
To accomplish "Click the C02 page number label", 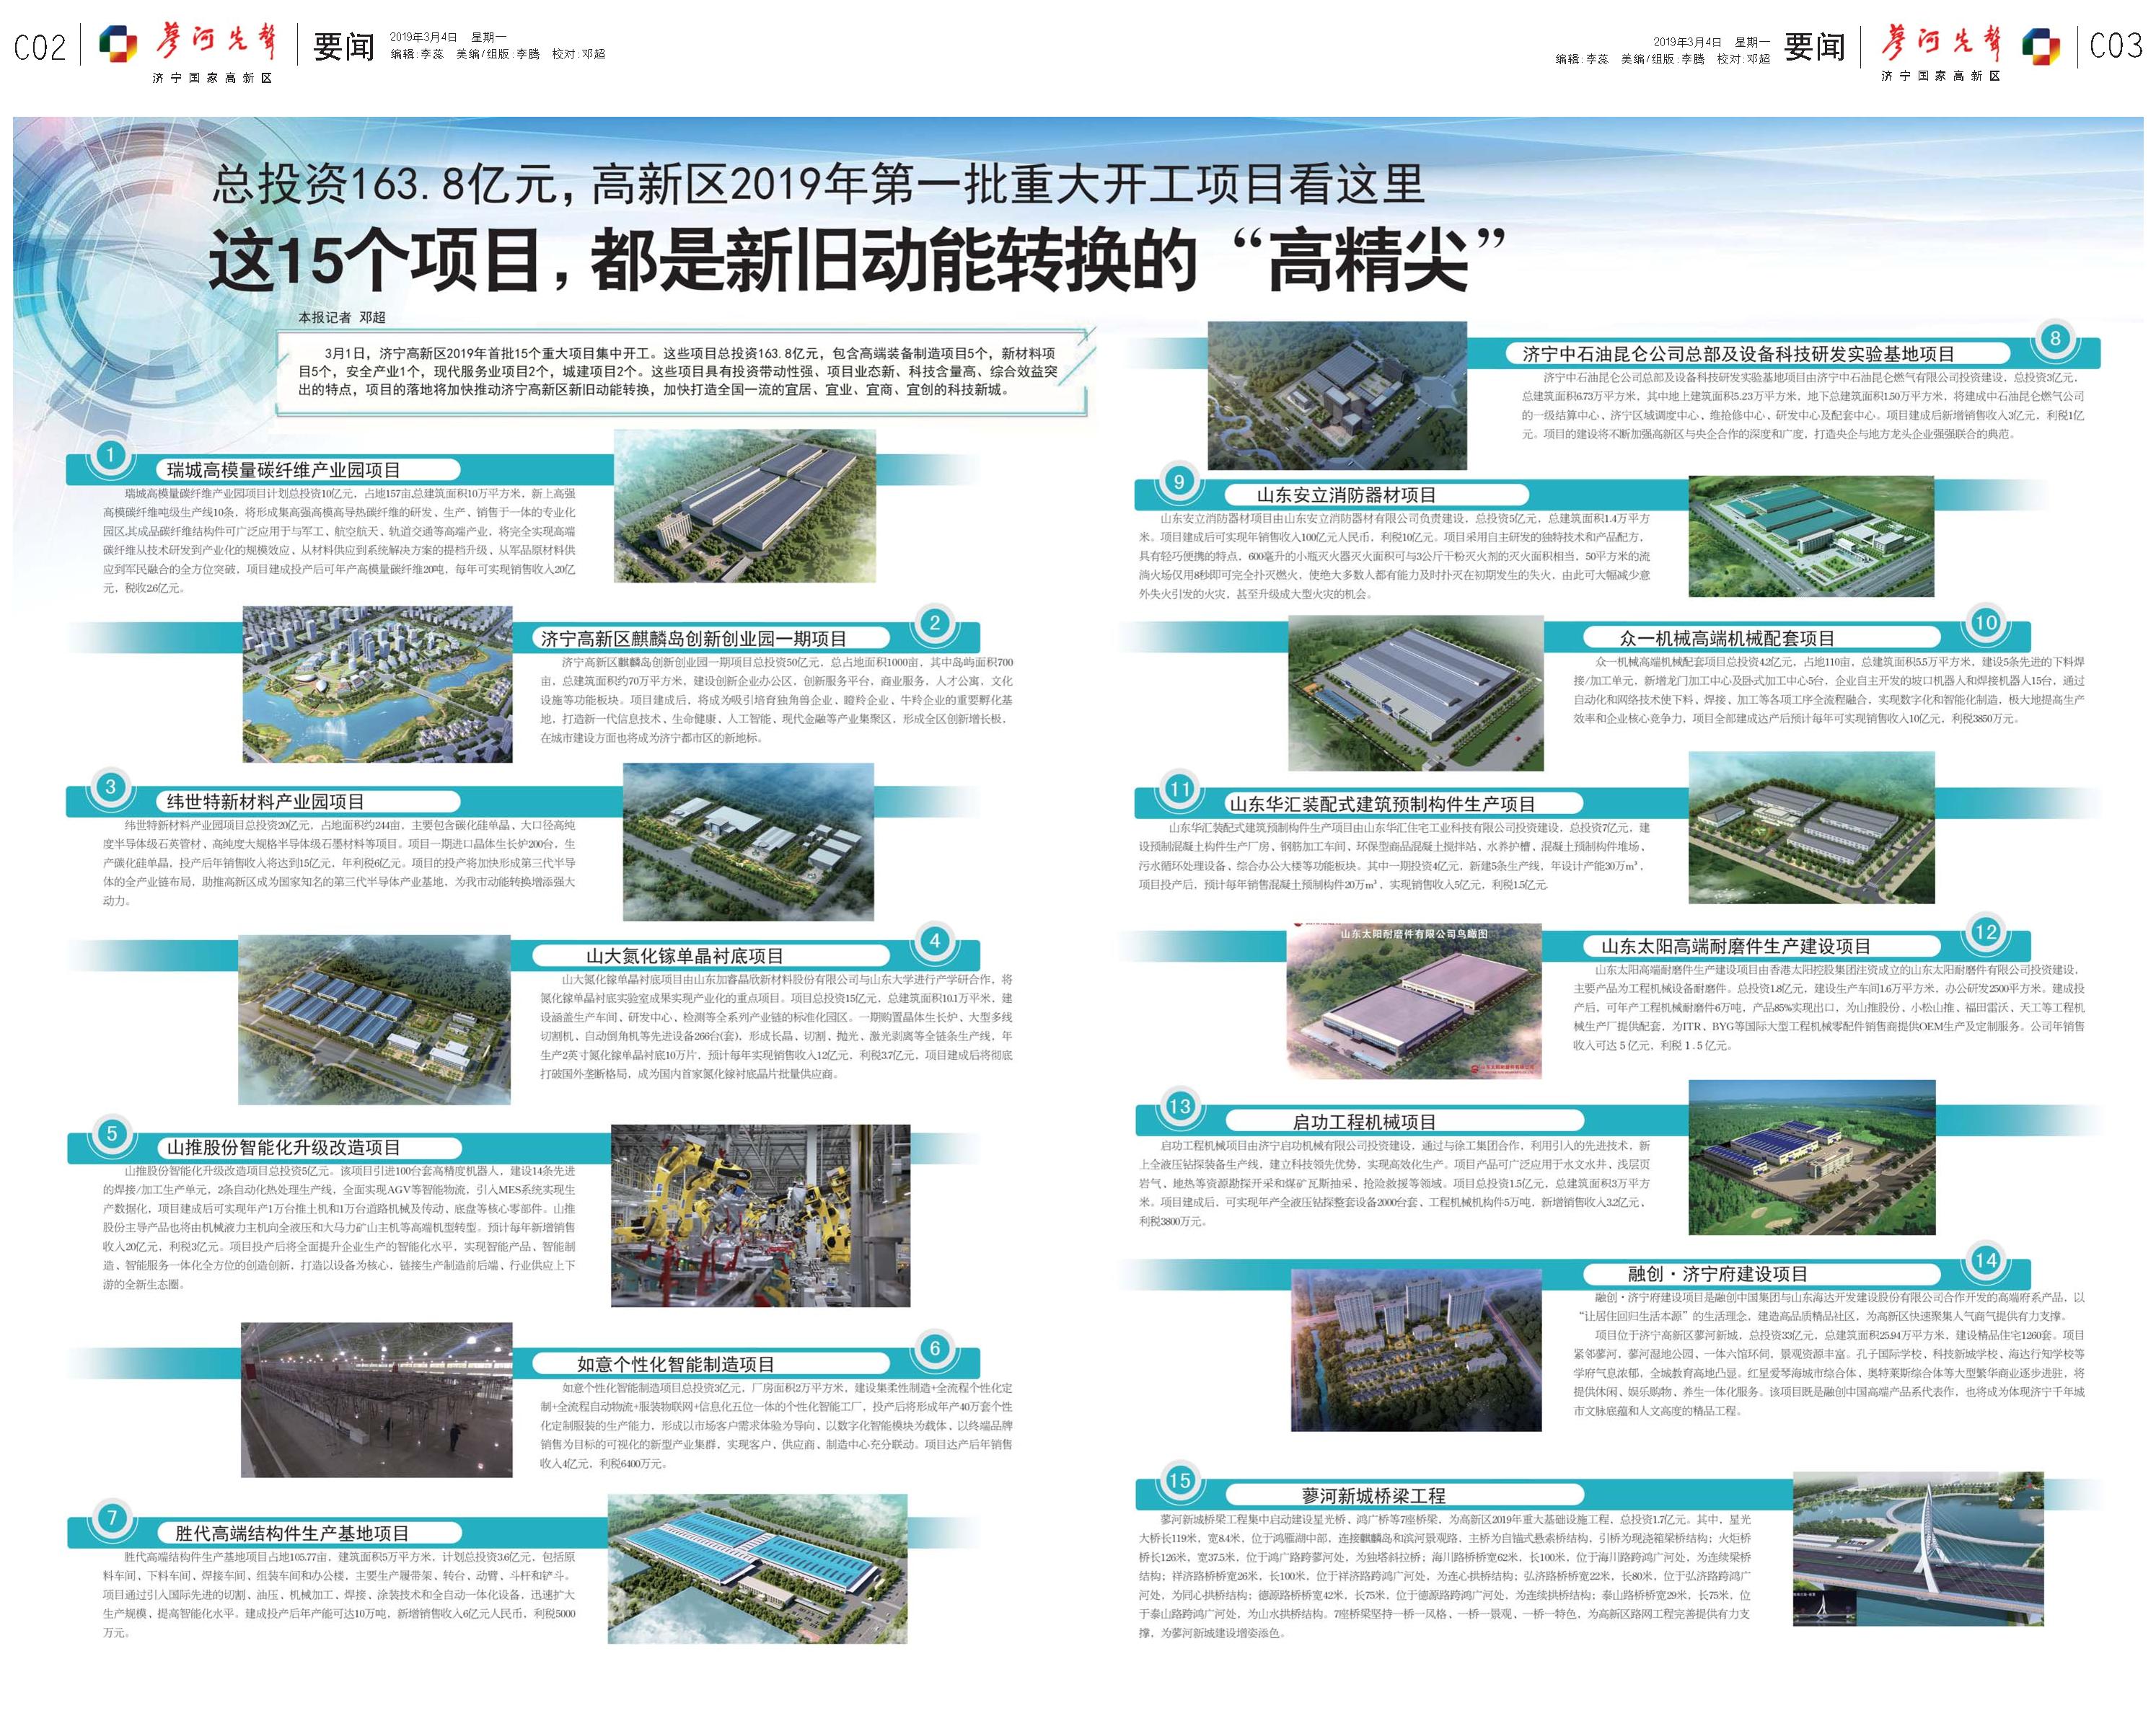I will click(40, 47).
